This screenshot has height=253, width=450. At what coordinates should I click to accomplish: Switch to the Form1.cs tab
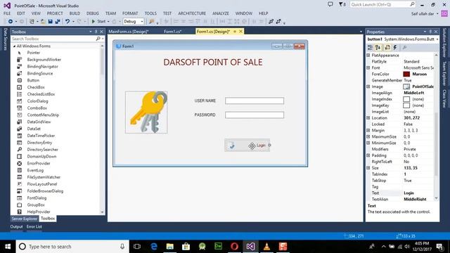172,32
